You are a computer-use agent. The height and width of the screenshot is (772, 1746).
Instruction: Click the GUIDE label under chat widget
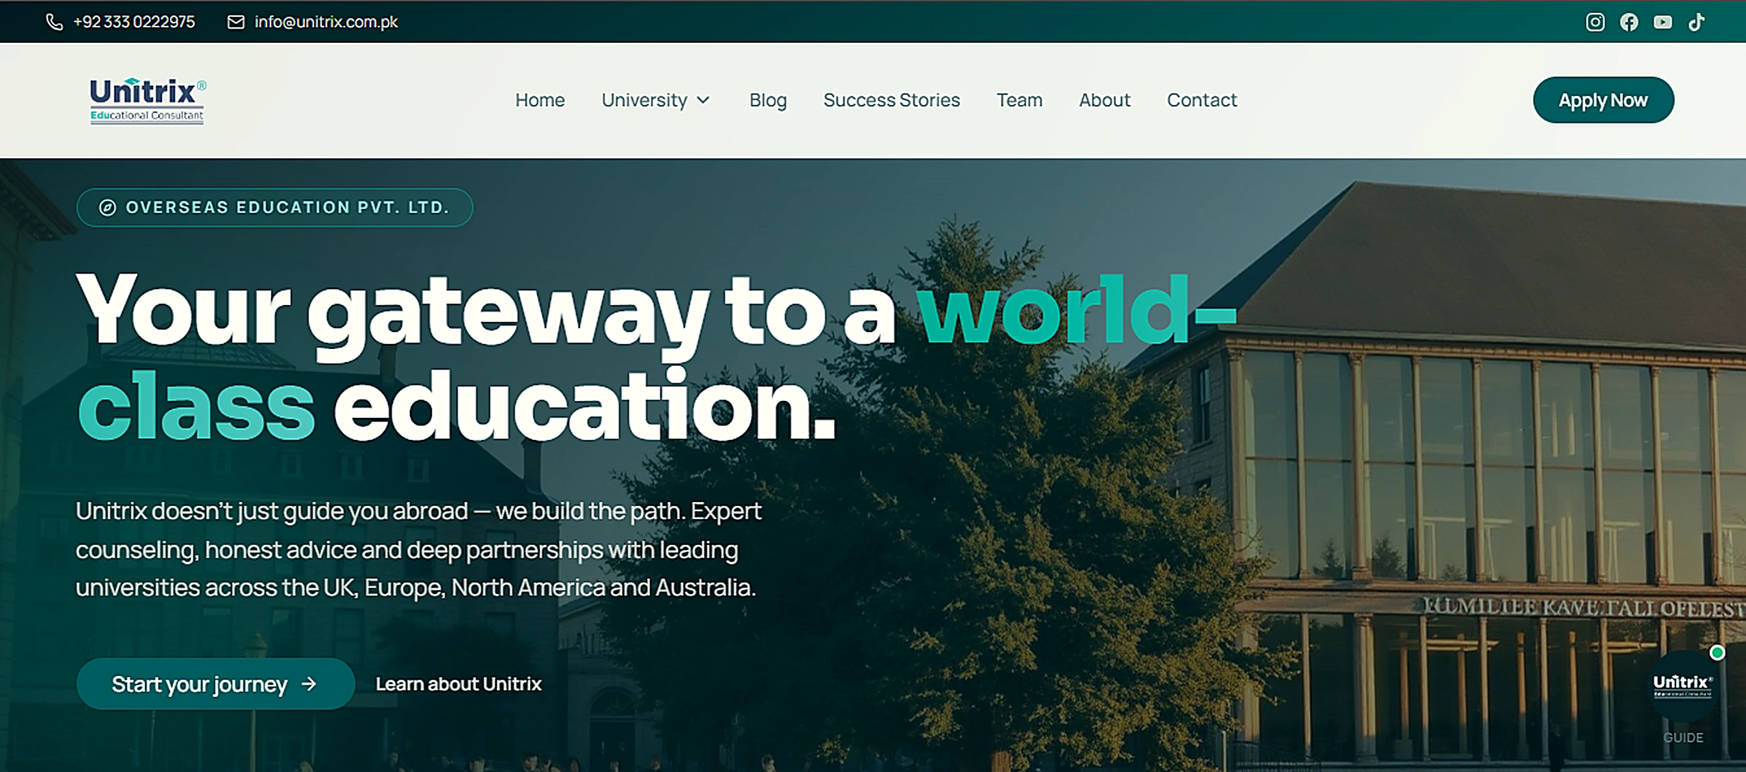tap(1683, 738)
